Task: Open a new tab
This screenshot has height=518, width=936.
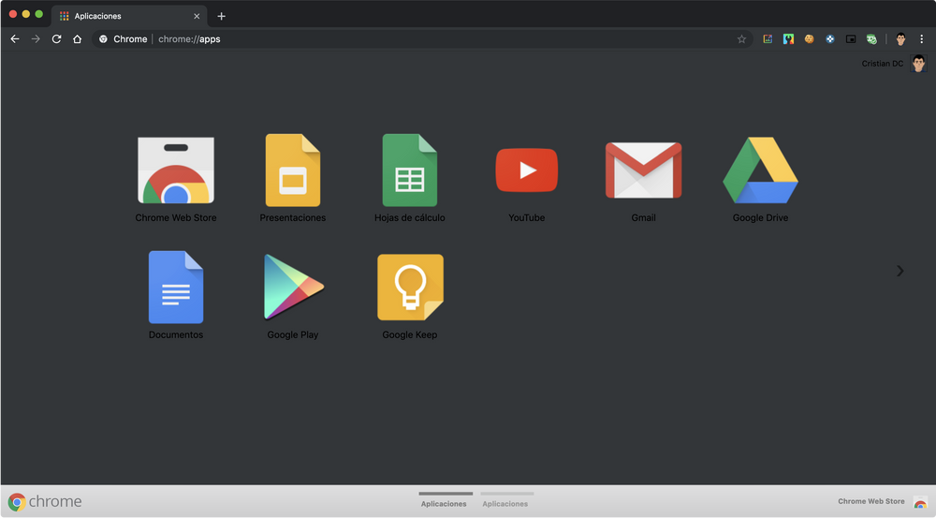Action: [222, 16]
